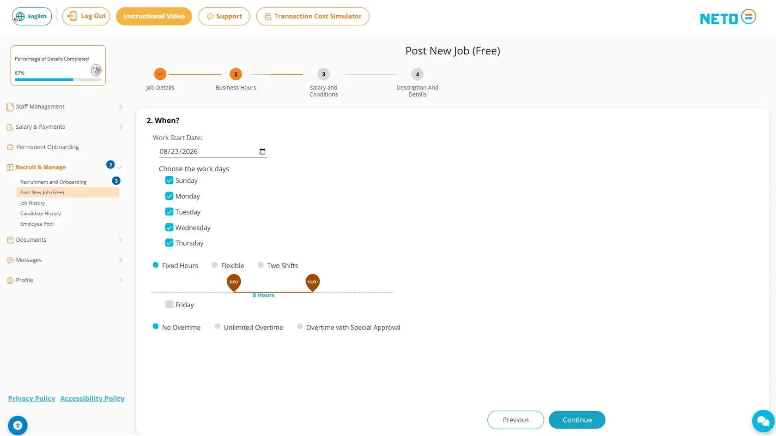Toggle the Tuesday checkbox
Screen dimensions: 776x436
(169, 212)
